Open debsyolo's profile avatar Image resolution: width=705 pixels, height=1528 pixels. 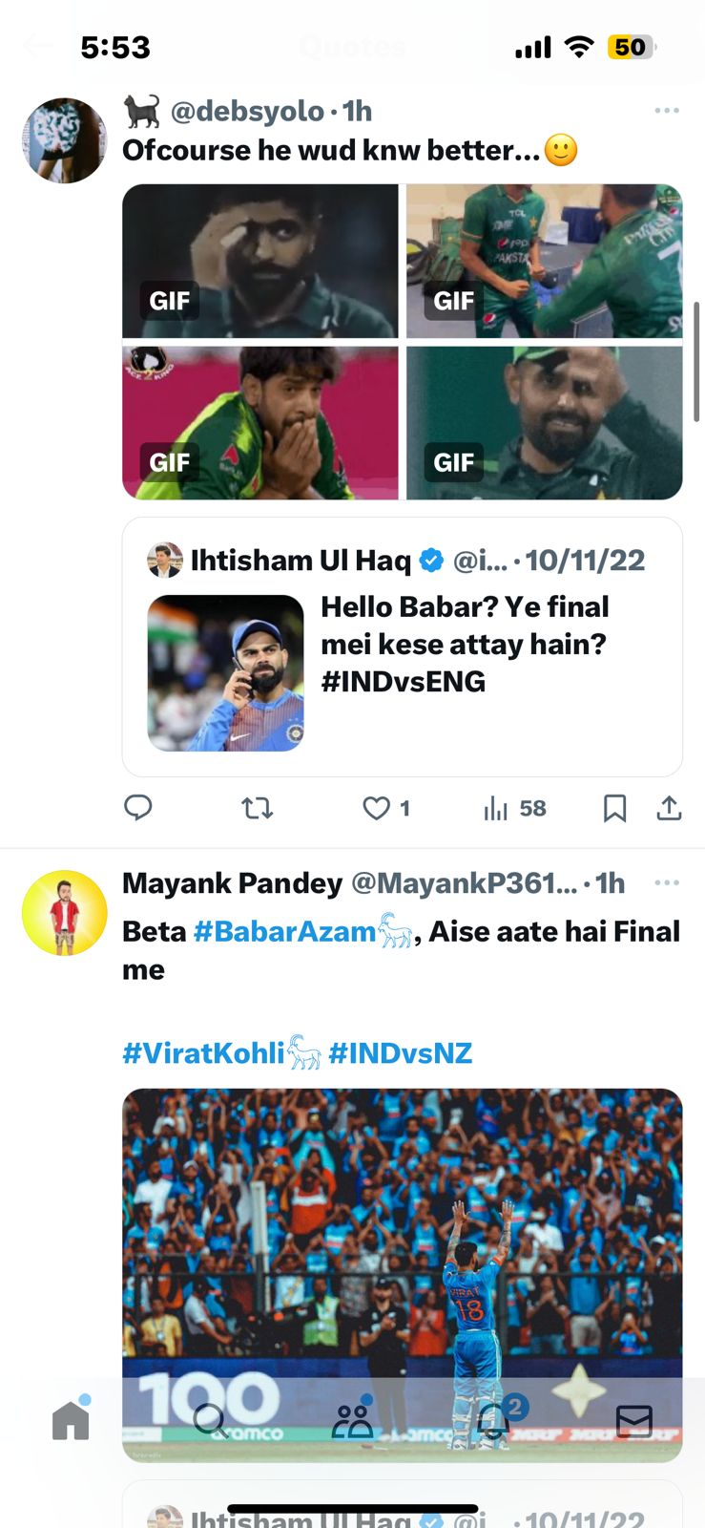pyautogui.click(x=65, y=140)
